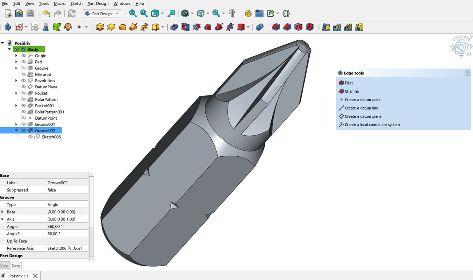473x280 pixels.
Task: Save the Pozidriv document
Action: pos(30,13)
